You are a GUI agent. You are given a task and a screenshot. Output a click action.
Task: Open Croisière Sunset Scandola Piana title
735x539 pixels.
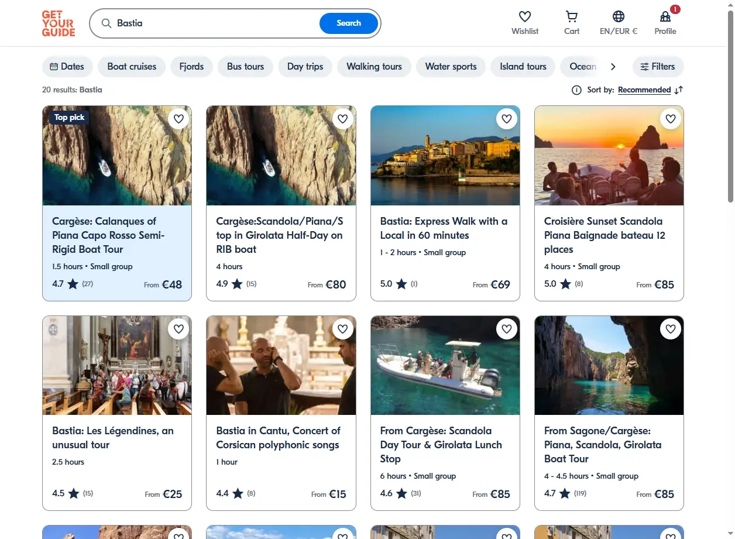click(x=605, y=235)
